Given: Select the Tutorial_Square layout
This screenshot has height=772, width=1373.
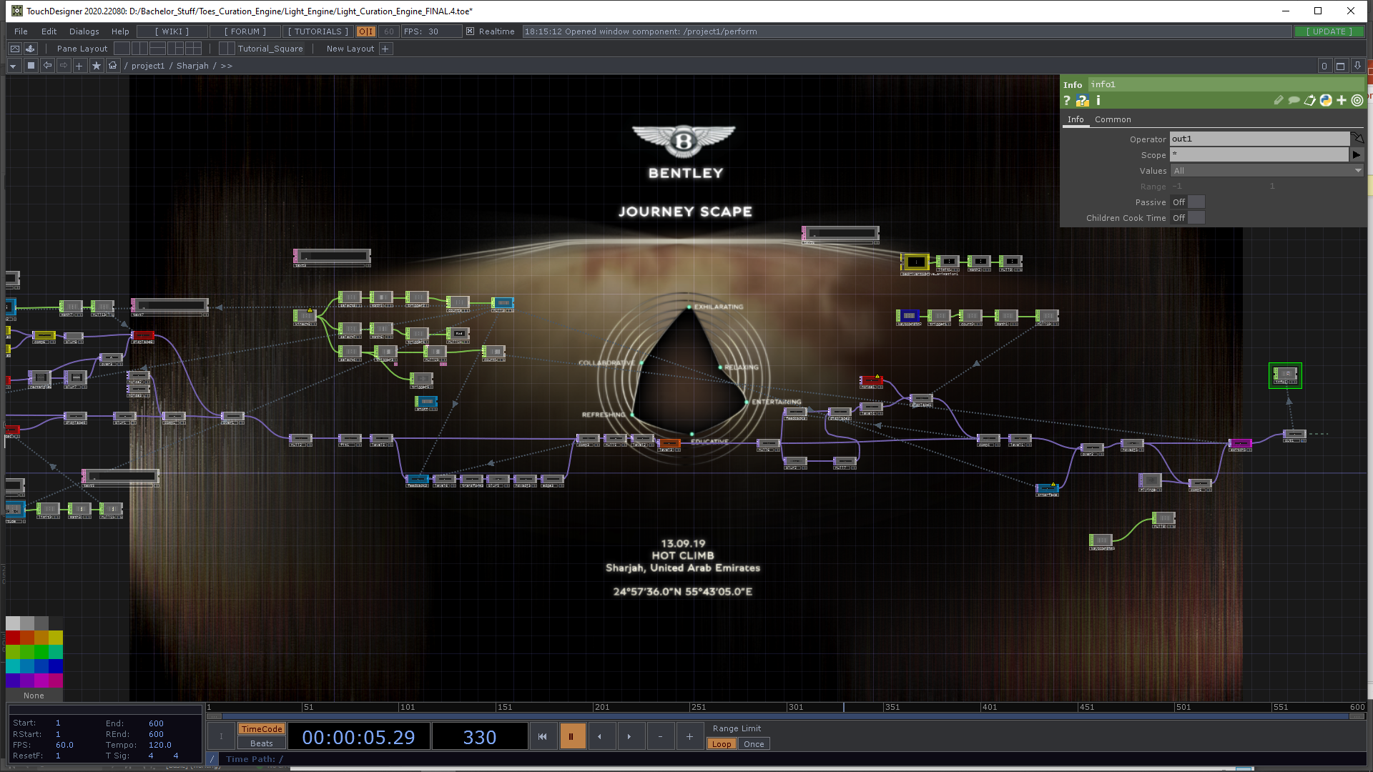Looking at the screenshot, I should coord(270,49).
